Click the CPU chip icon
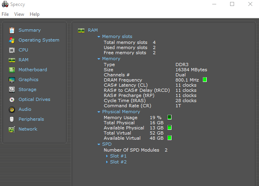 [12, 50]
